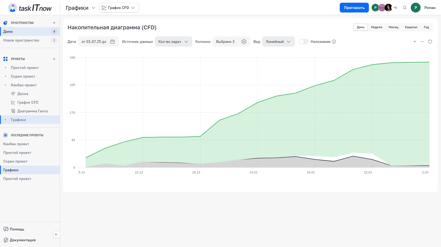
Task: Select the Квартал period tab
Action: click(x=411, y=27)
